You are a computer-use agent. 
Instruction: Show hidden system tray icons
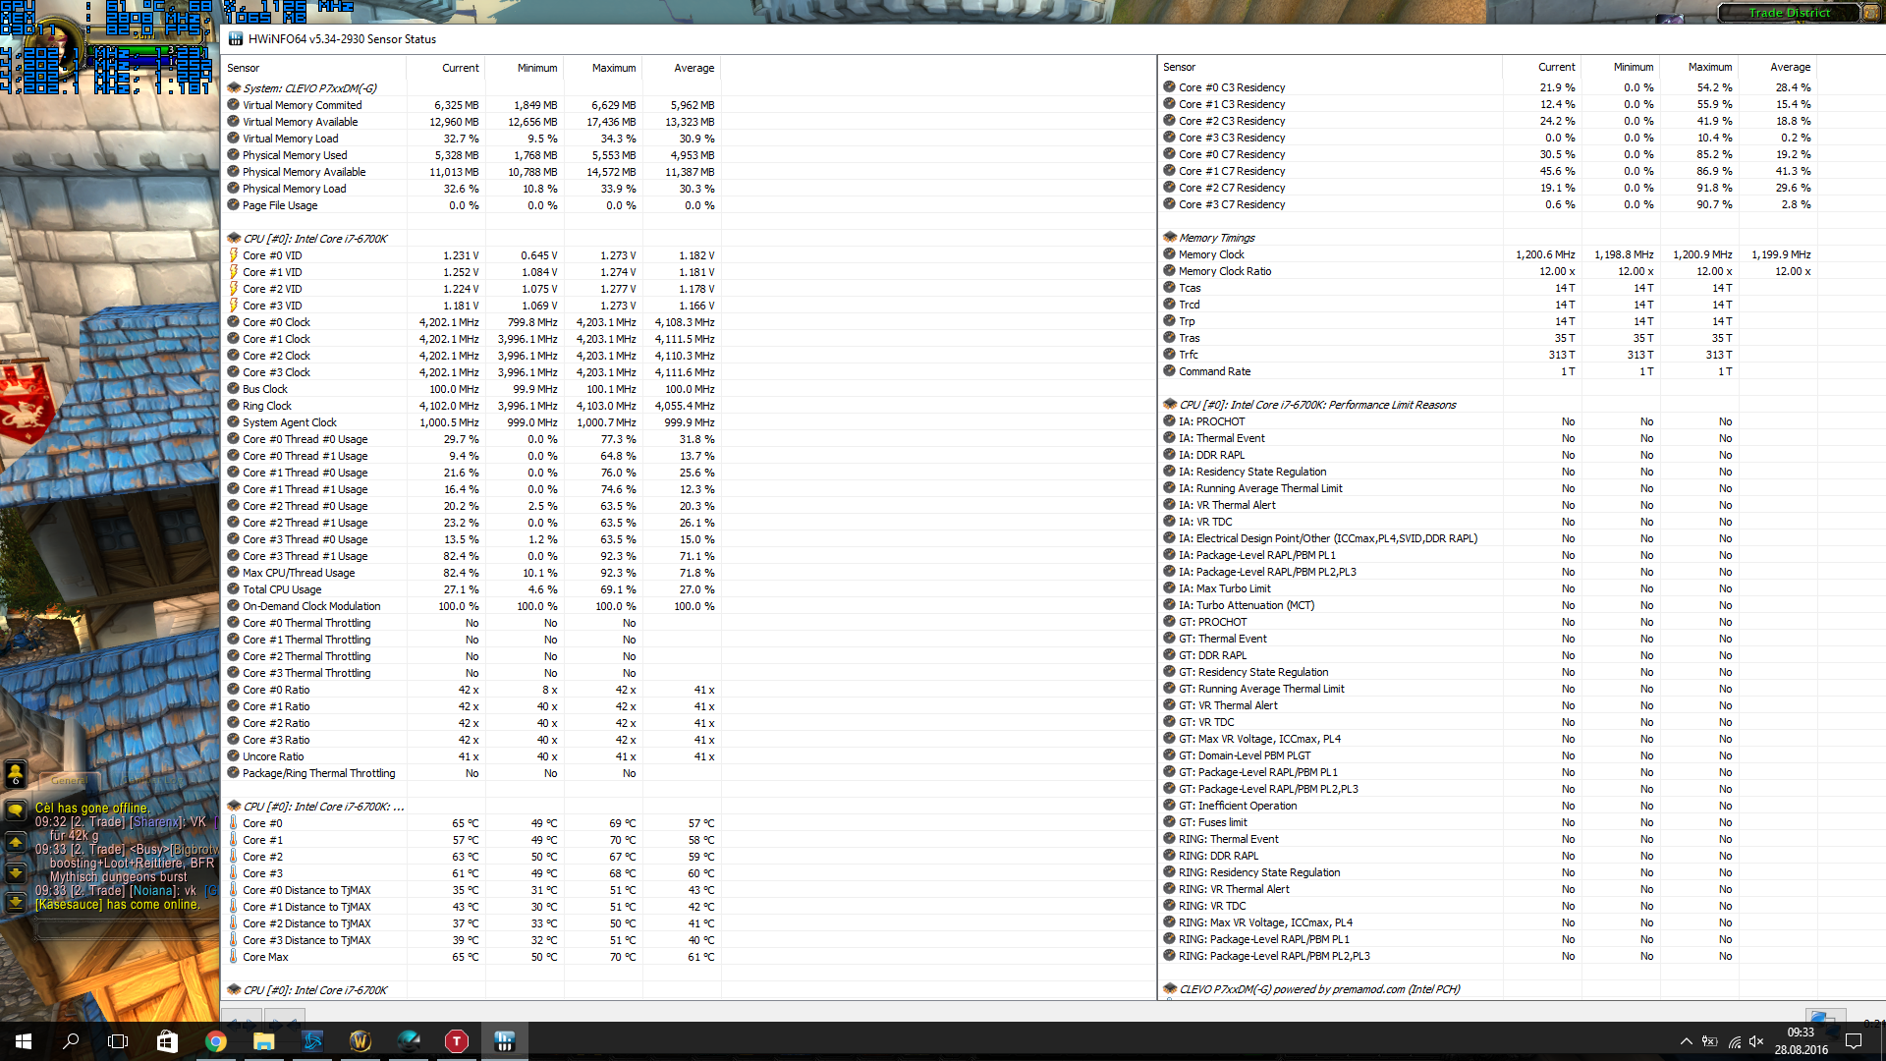point(1686,1041)
